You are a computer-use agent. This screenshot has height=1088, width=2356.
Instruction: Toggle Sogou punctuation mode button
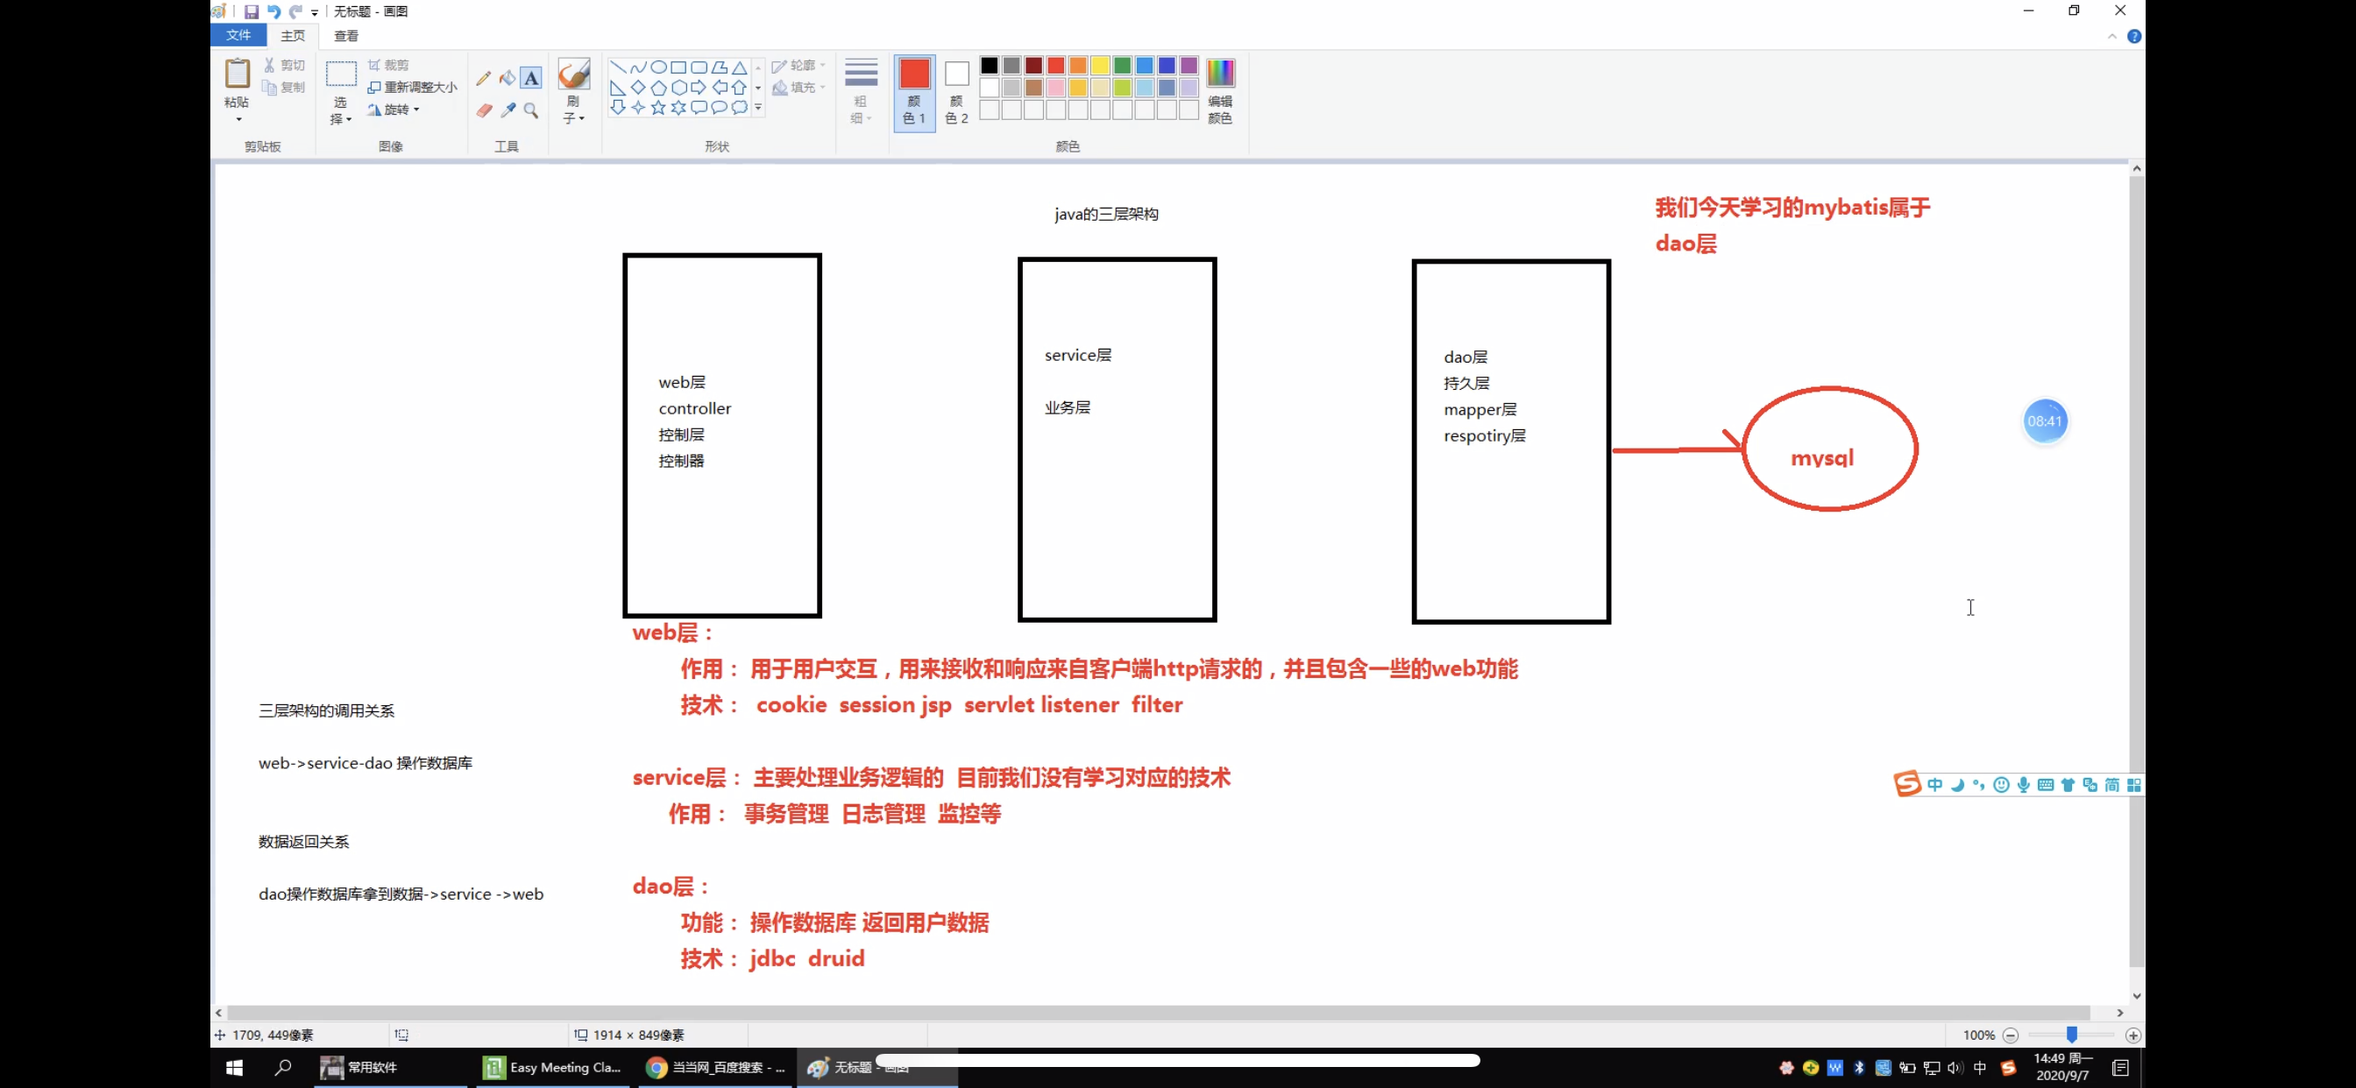tap(1978, 784)
